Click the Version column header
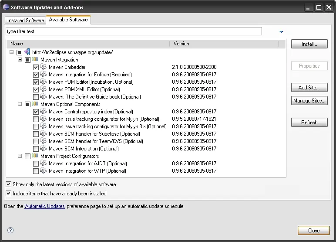This screenshot has height=242, width=336. pos(224,44)
